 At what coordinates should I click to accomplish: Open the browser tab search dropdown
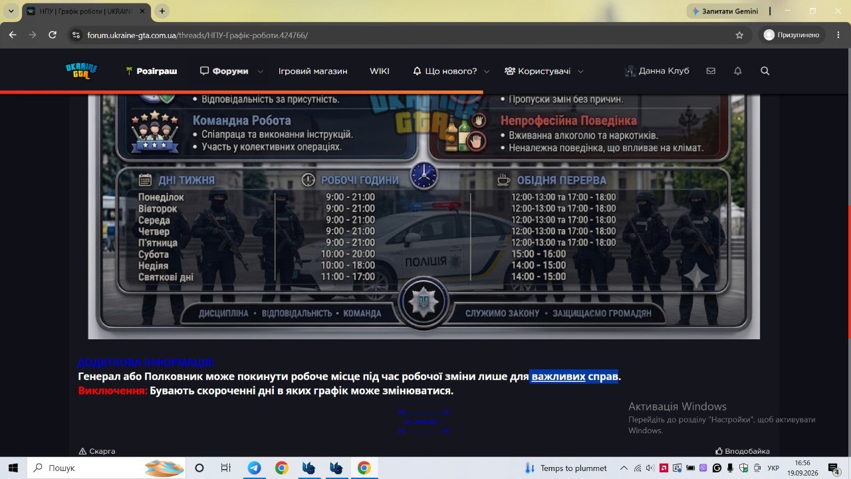[11, 11]
